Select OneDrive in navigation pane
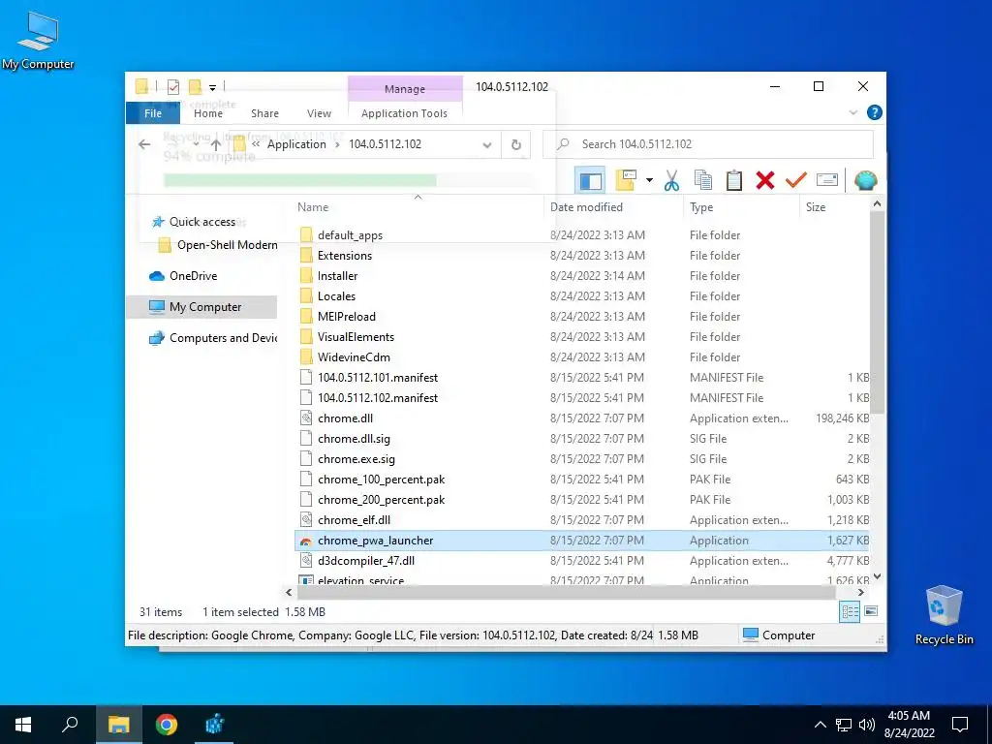This screenshot has height=744, width=992. (193, 276)
